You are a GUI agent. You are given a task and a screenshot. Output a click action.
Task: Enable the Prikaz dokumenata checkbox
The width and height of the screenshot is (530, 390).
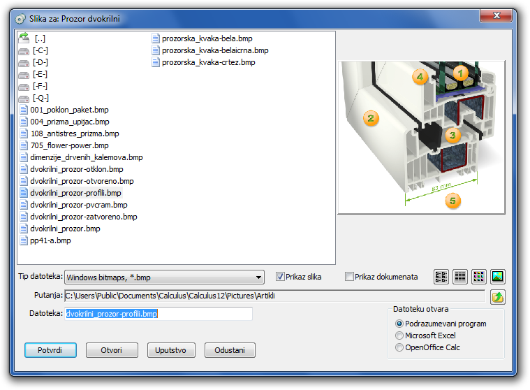tap(350, 277)
